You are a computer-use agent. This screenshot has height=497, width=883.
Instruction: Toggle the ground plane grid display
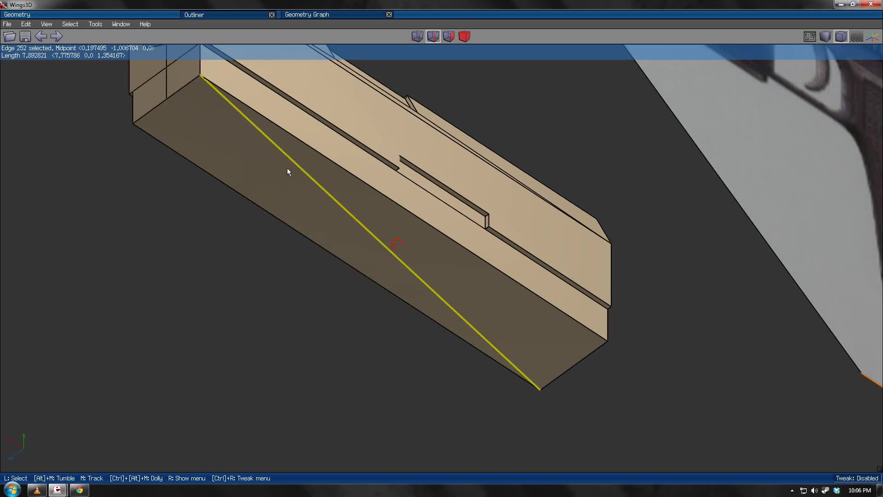coord(856,36)
